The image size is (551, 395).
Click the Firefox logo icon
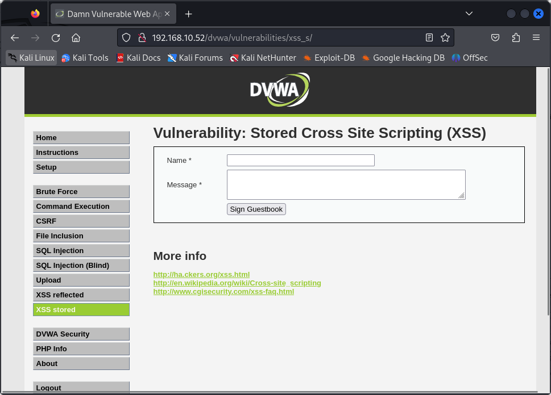click(x=35, y=14)
